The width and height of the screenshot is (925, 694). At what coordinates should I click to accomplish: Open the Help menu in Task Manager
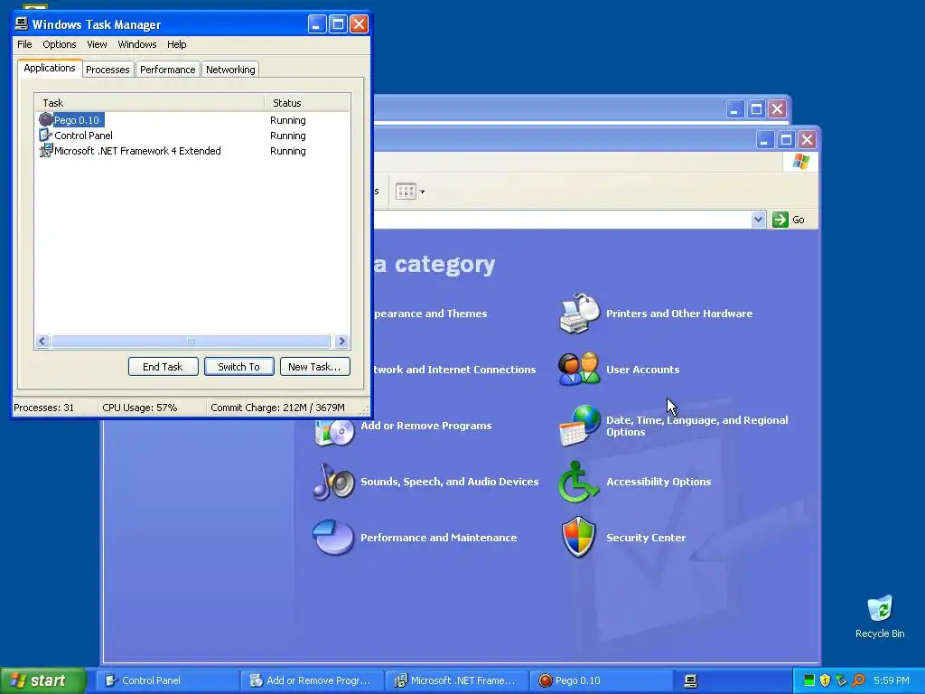tap(176, 44)
